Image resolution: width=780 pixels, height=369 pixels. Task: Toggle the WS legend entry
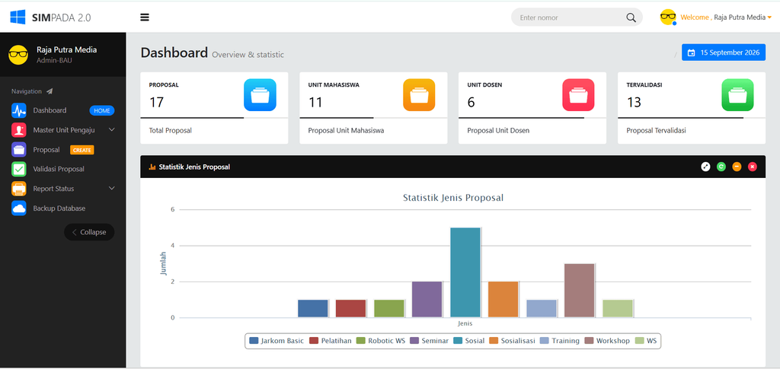click(x=646, y=341)
